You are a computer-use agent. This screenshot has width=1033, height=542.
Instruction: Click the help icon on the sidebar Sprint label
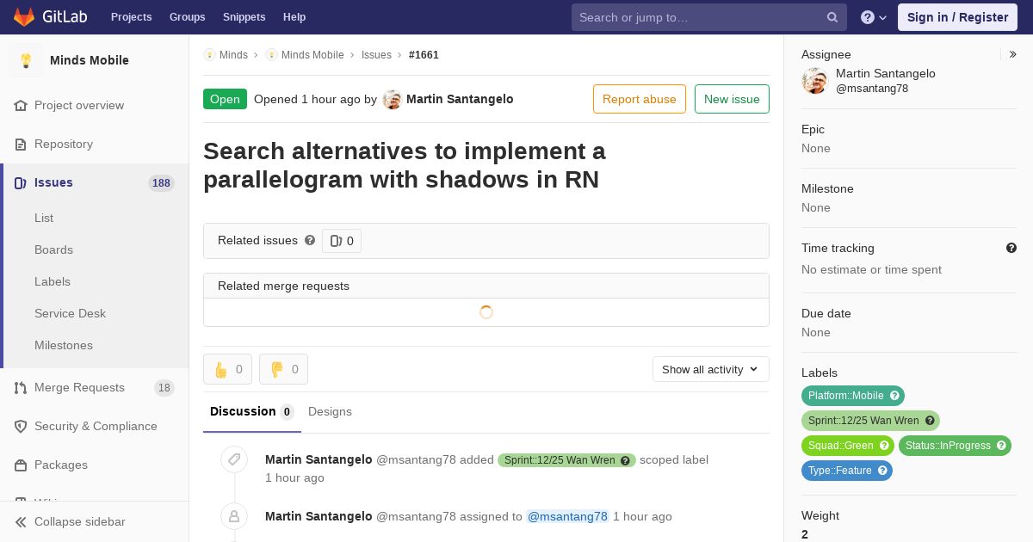click(x=930, y=421)
